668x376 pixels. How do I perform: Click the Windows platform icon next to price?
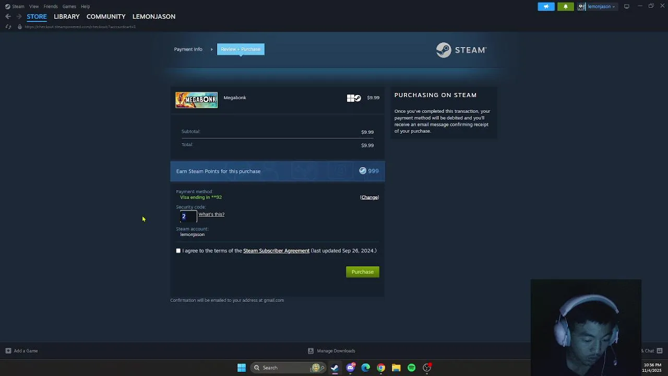point(350,98)
